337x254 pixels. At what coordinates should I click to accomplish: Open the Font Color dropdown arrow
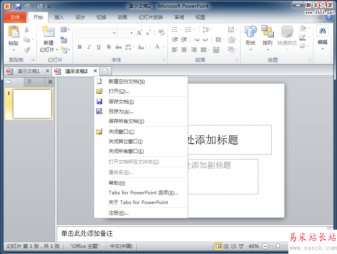[x=163, y=47]
